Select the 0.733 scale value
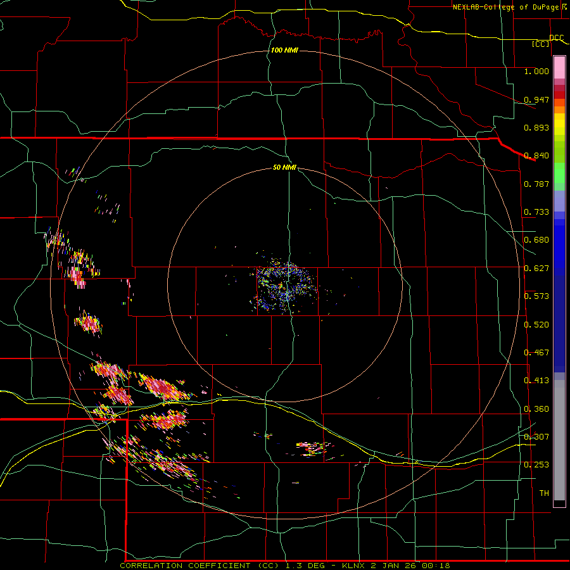 click(x=536, y=212)
